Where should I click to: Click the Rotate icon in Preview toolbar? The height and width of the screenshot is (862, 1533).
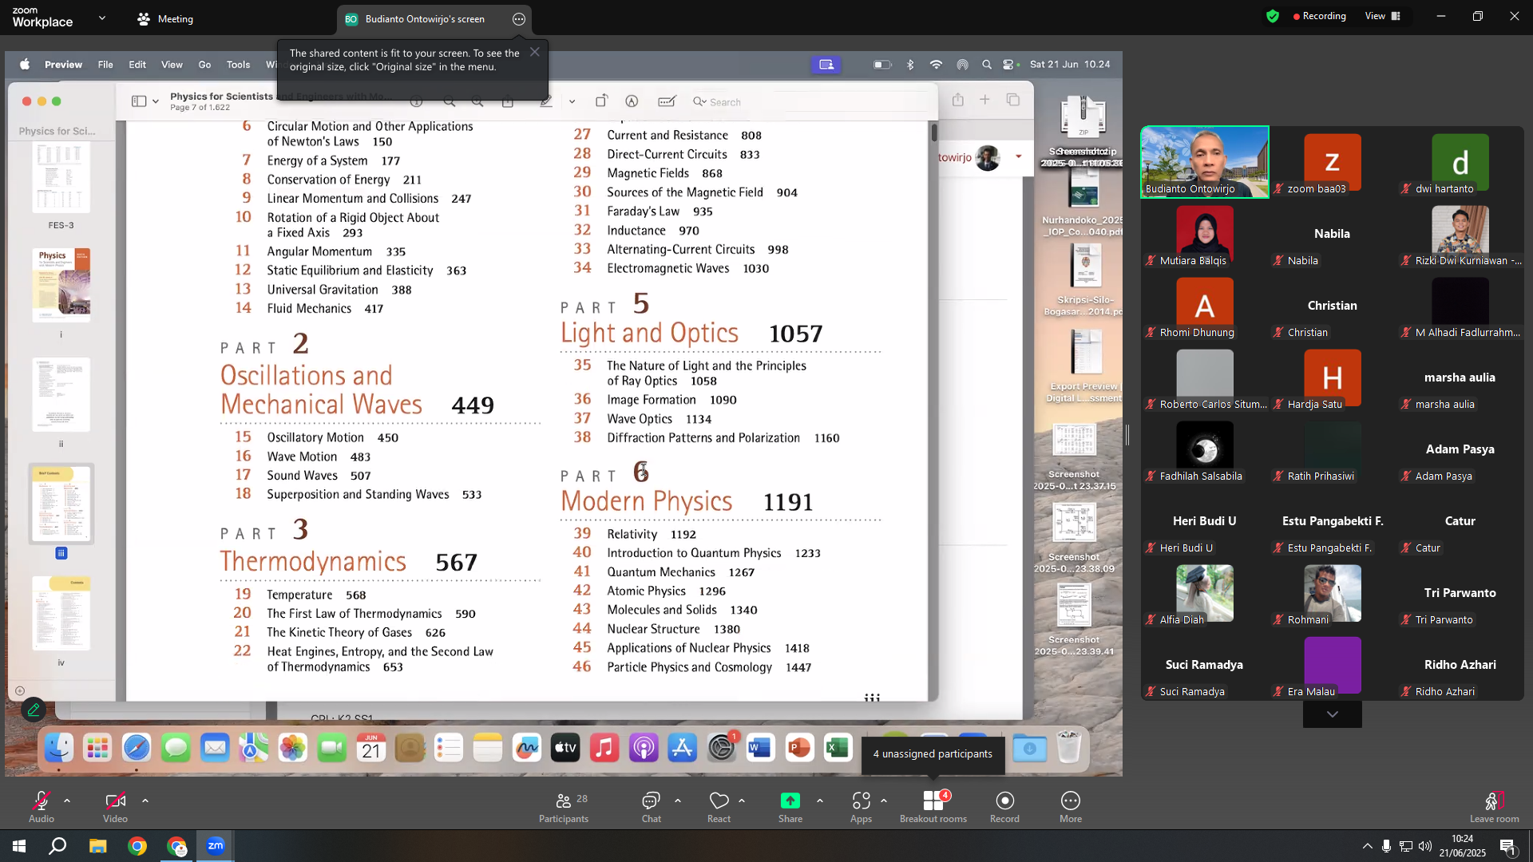[x=601, y=101]
